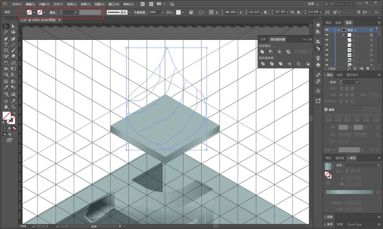The width and height of the screenshot is (383, 229).
Task: Toggle the 虚线 dashed line checkbox
Action: click(326, 110)
